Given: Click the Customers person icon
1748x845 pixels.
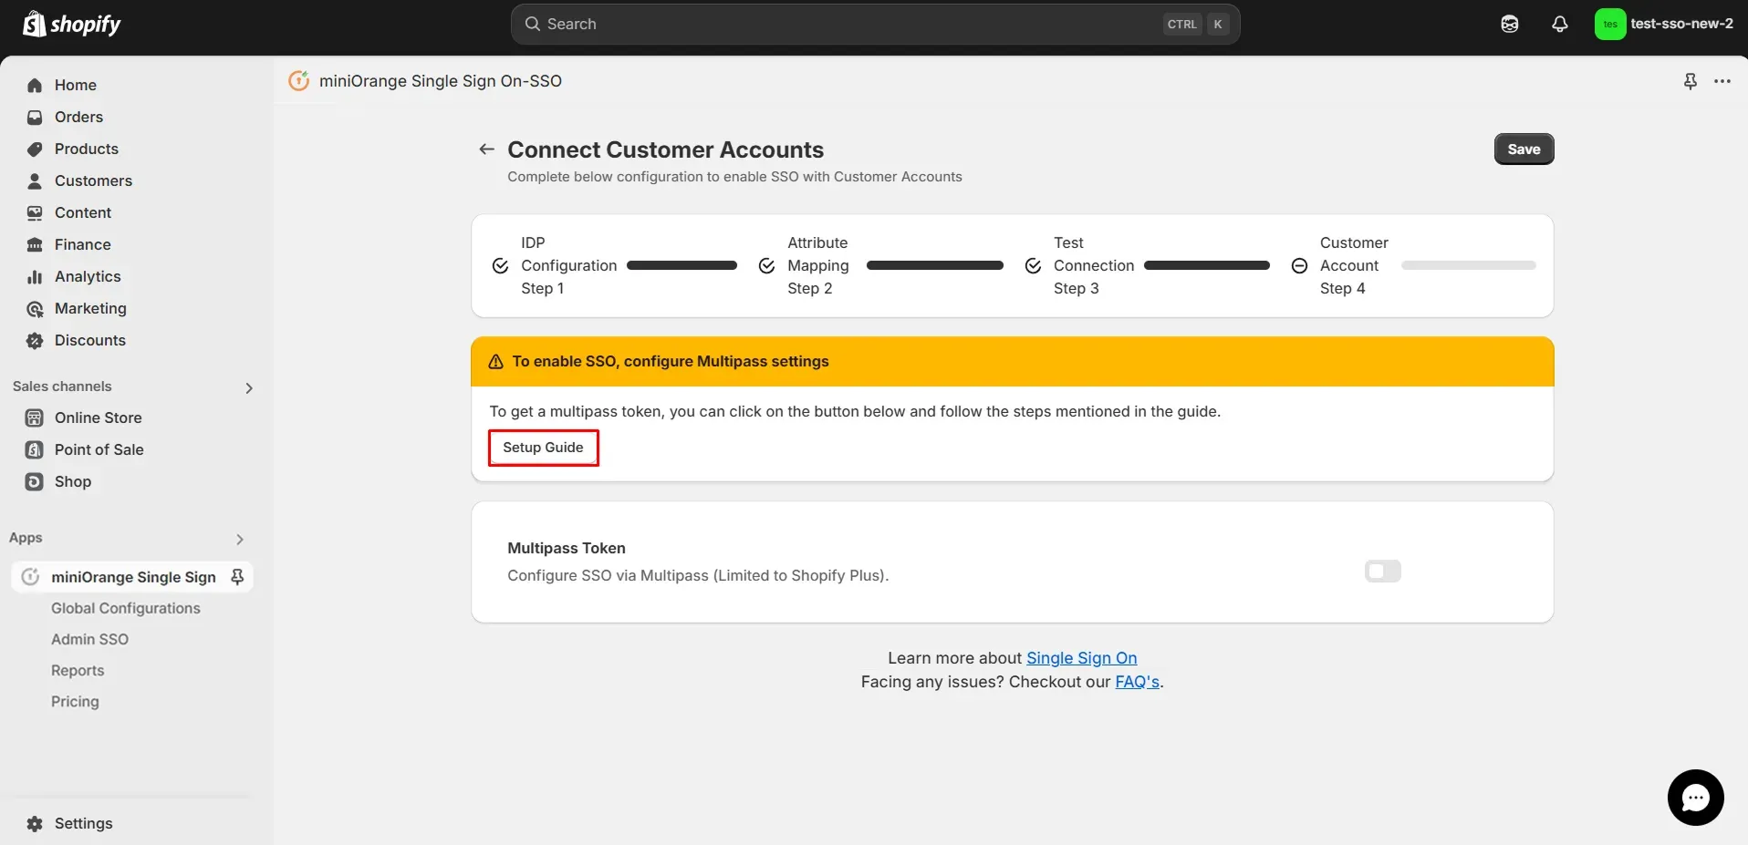Looking at the screenshot, I should (x=35, y=180).
